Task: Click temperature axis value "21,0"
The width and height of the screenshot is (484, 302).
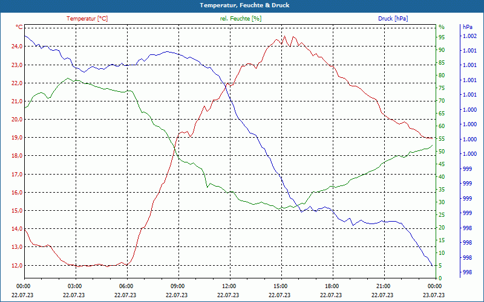Action: point(18,101)
